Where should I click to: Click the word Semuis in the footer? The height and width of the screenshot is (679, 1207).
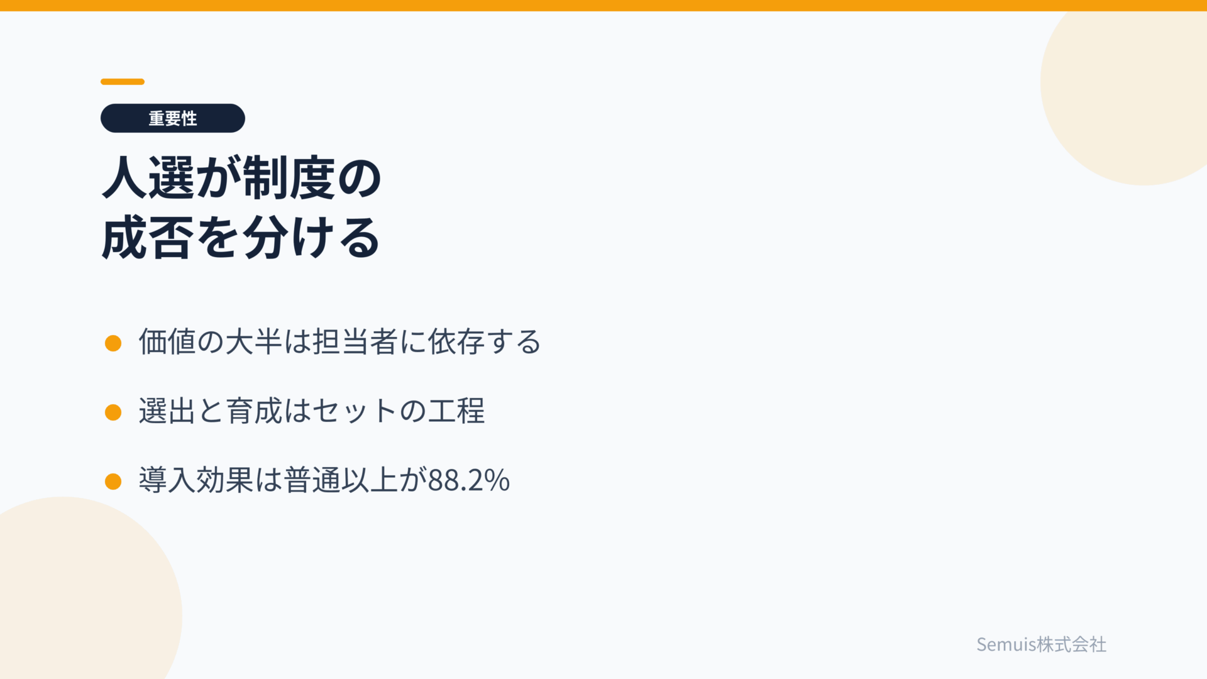[x=1006, y=644]
